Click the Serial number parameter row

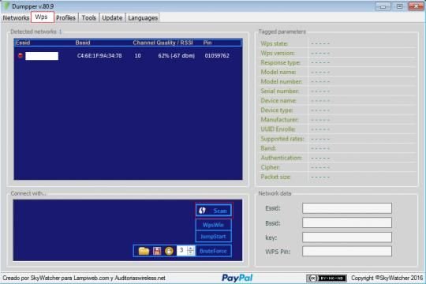[x=338, y=91]
